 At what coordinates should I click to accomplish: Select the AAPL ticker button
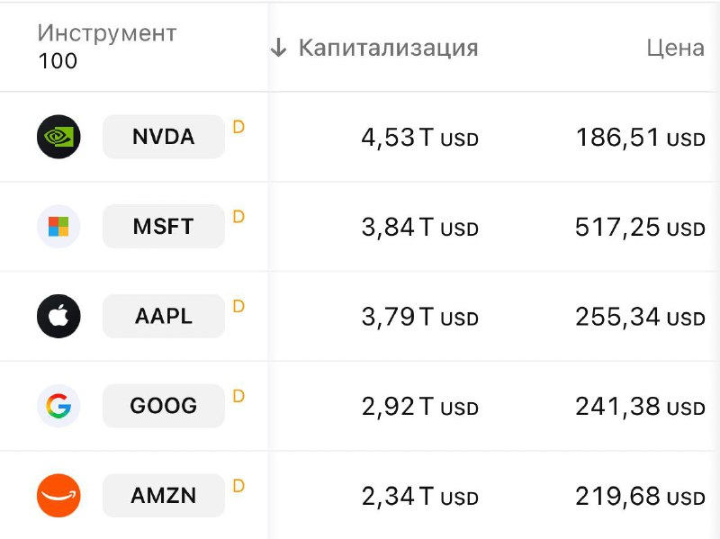click(x=163, y=317)
